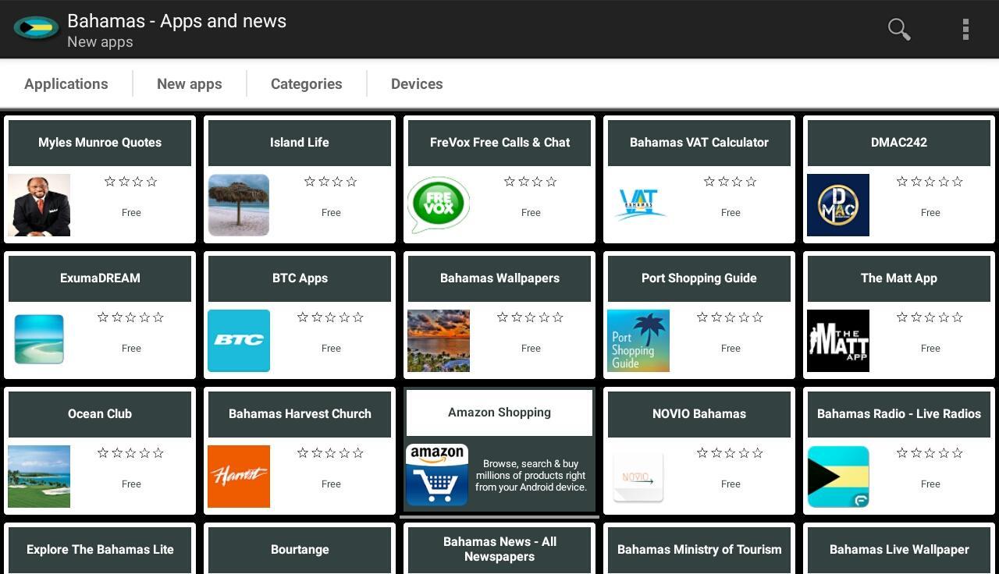Tap the Amazon shopping cart icon
Screen dimensions: 999x574
[437, 475]
